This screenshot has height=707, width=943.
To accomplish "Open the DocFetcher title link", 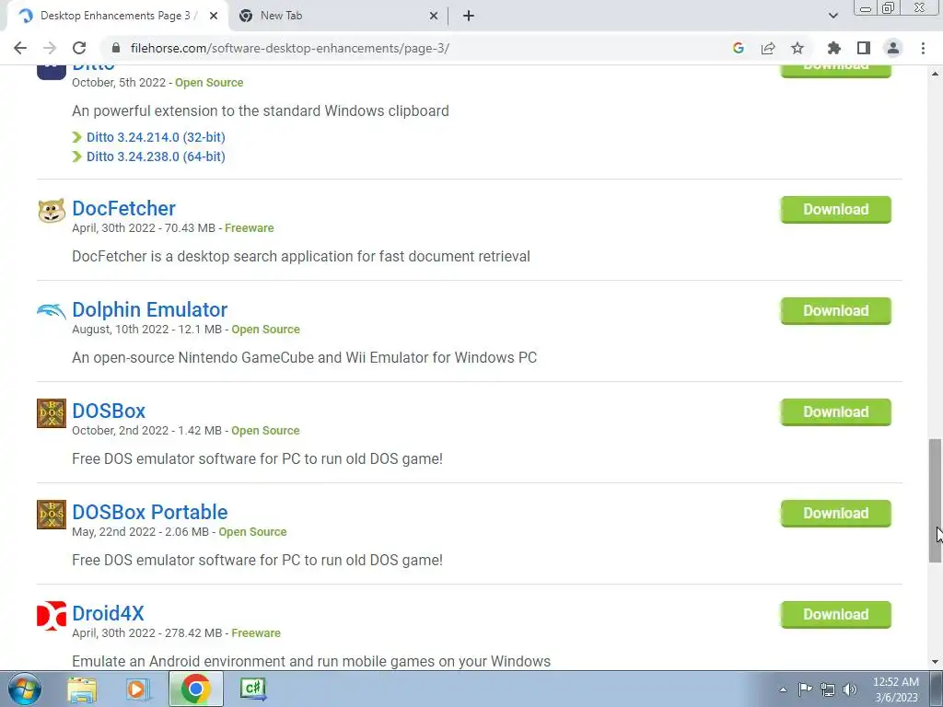I will (x=124, y=209).
